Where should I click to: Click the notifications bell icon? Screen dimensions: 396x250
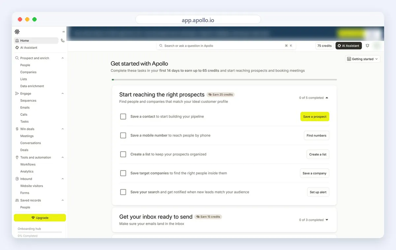coord(367,46)
